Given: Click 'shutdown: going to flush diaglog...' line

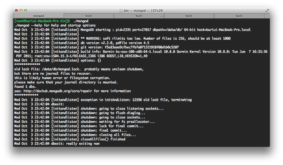Looking at the screenshot, I should [80, 113].
